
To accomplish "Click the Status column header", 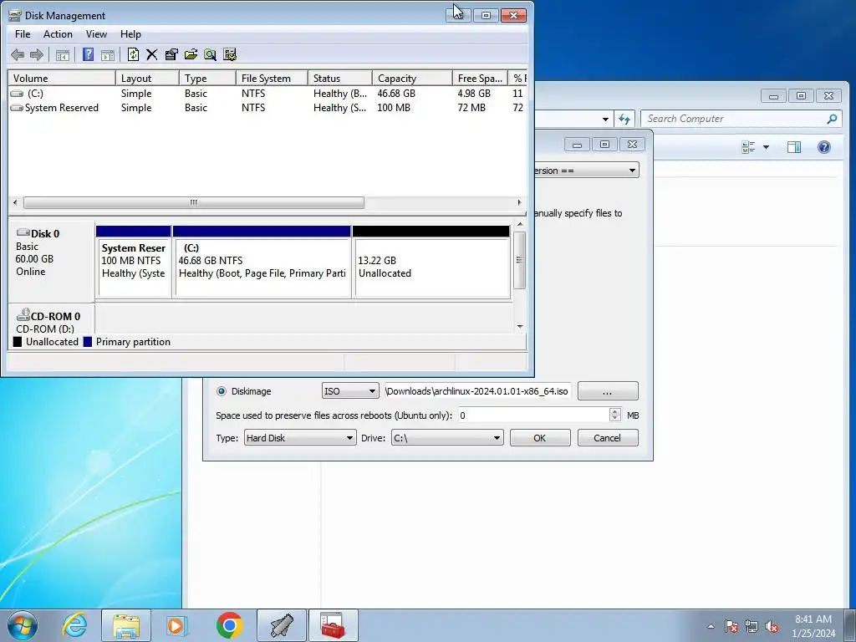I will 340,78.
